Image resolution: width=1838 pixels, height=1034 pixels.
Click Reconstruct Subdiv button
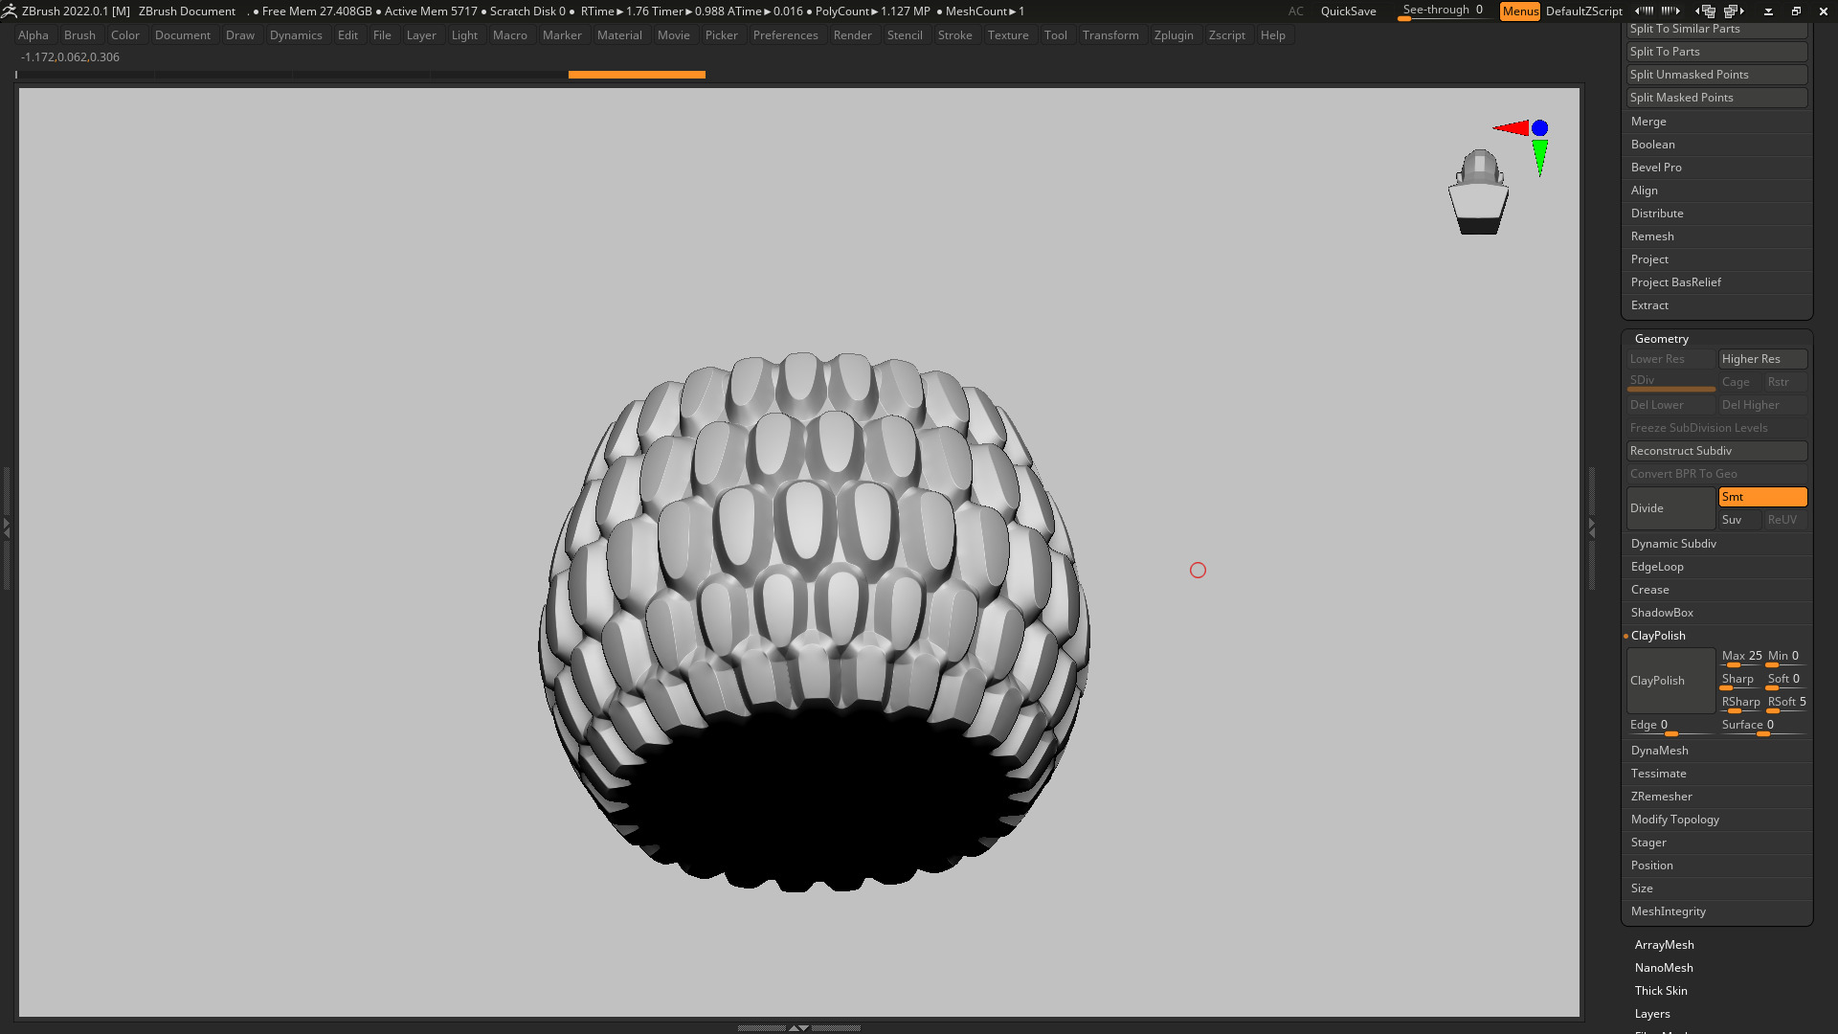(x=1716, y=451)
